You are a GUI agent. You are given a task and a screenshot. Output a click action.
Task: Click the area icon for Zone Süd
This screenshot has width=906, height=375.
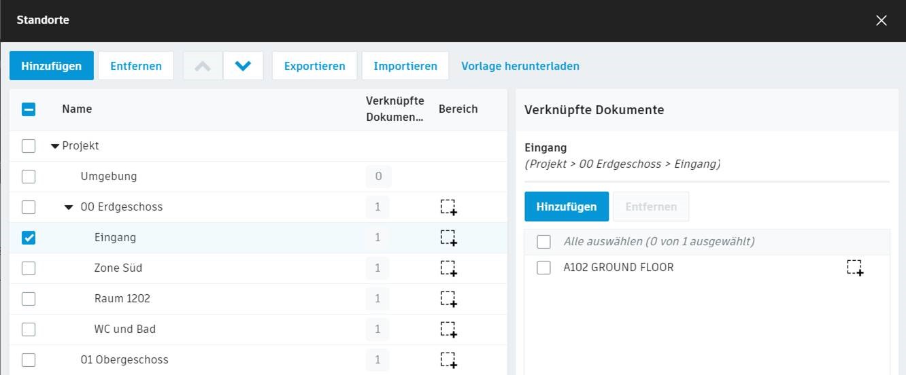(448, 268)
